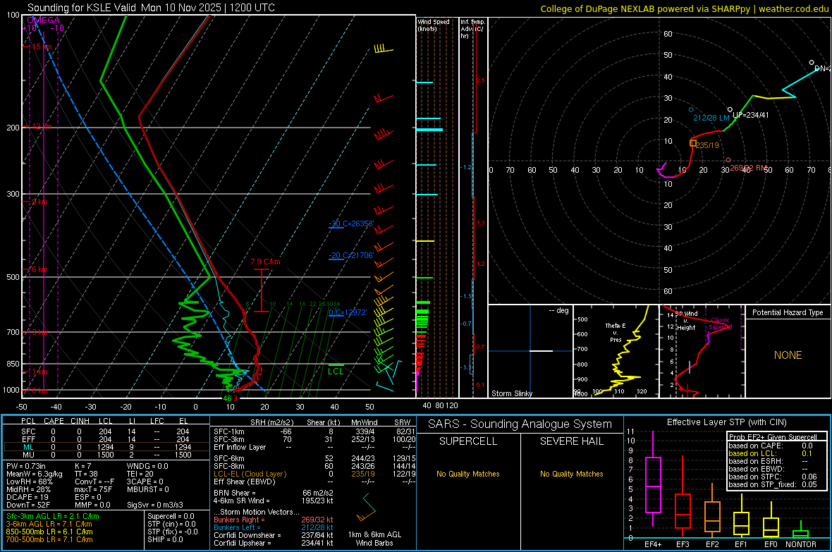Select the SFC-6km shear row

click(x=314, y=458)
